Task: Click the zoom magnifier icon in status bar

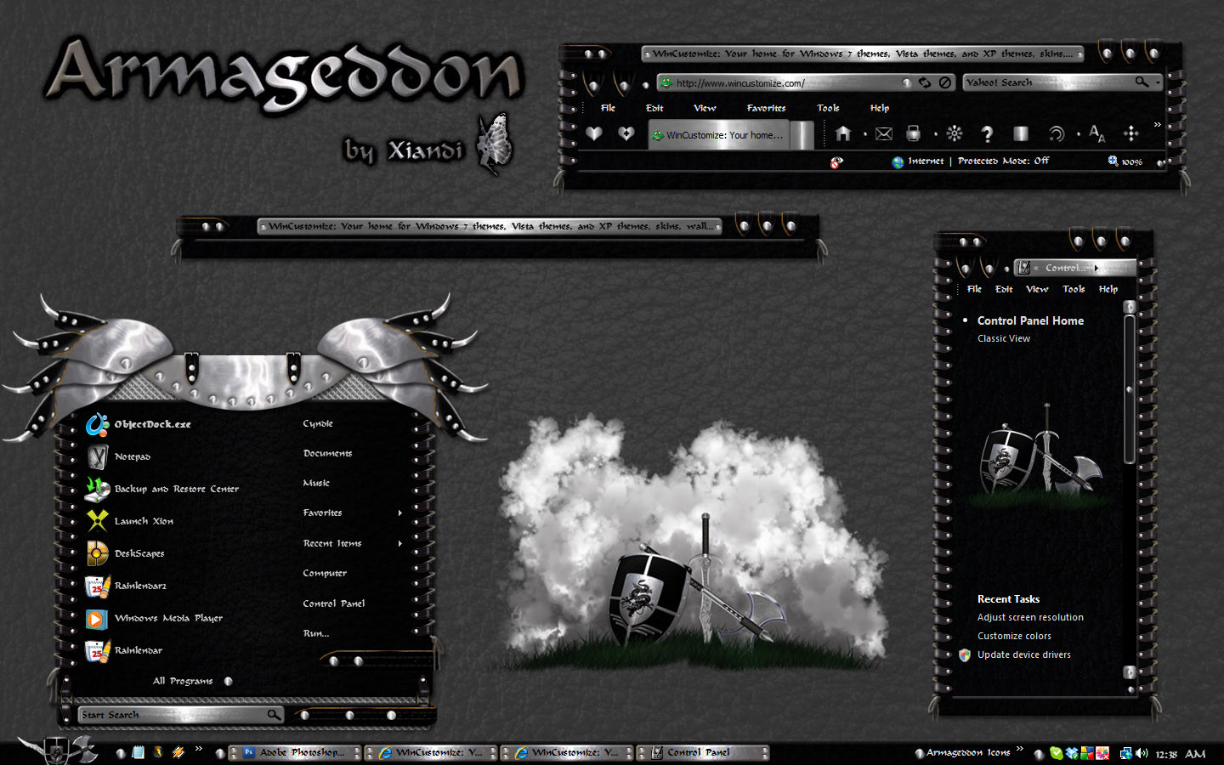Action: click(1113, 161)
